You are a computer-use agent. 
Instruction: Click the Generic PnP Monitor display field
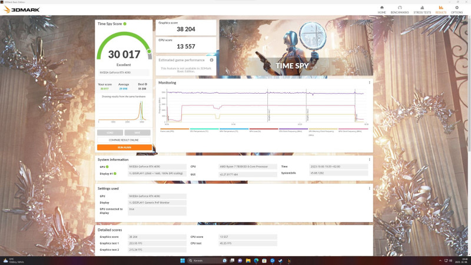[157, 203]
